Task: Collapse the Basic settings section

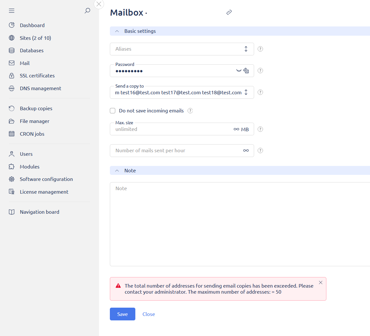Action: [117, 31]
